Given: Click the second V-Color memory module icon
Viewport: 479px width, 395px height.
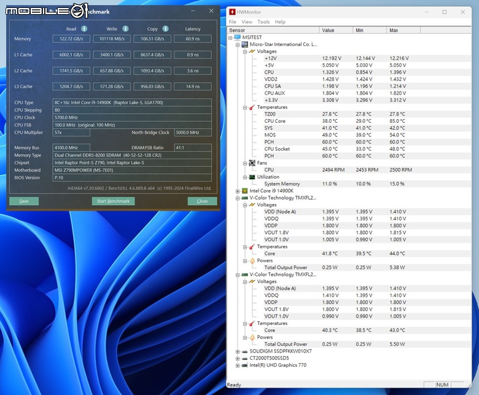Looking at the screenshot, I should point(244,275).
